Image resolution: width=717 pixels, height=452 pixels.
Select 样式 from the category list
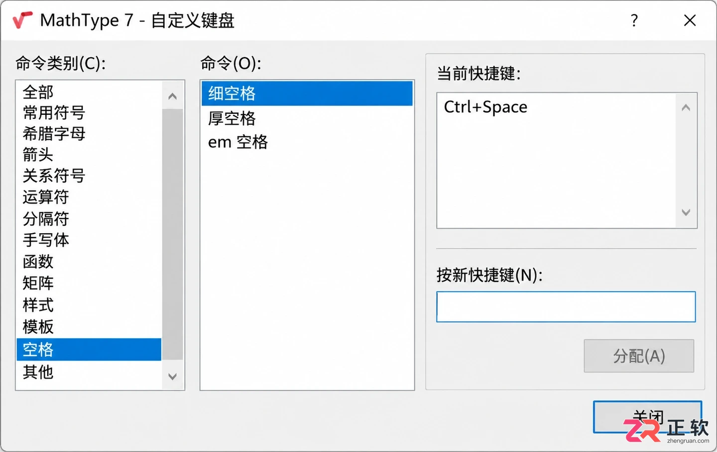coord(89,305)
